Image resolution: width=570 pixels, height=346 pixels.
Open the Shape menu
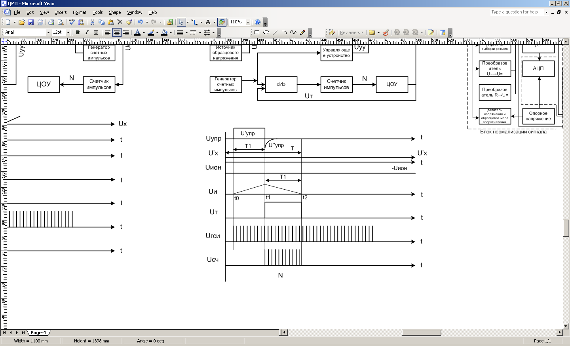click(x=115, y=12)
